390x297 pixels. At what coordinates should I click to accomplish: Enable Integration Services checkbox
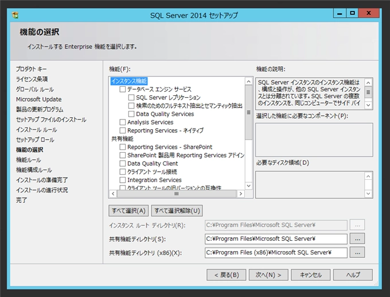122,180
